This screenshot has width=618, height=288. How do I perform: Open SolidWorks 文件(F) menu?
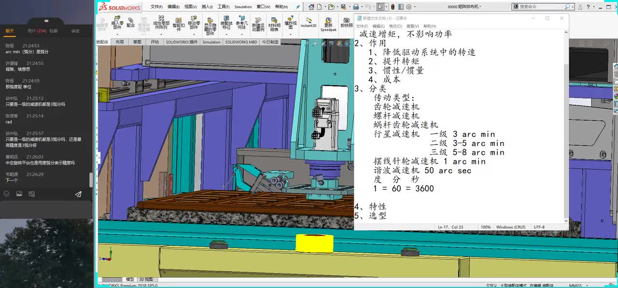(x=156, y=7)
